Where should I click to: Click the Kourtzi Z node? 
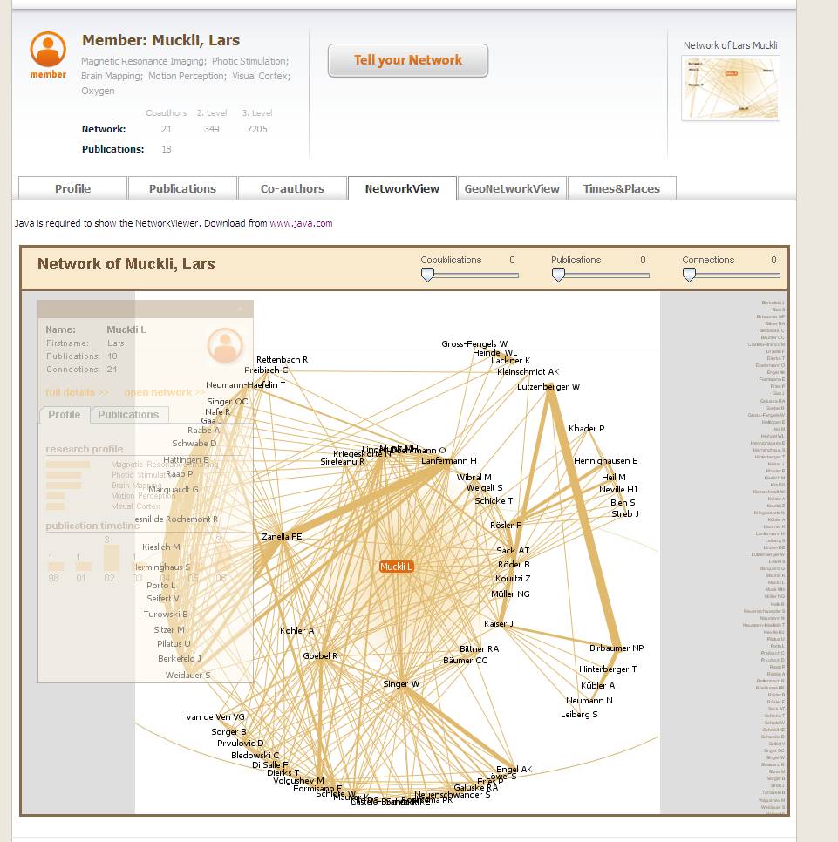(x=513, y=579)
